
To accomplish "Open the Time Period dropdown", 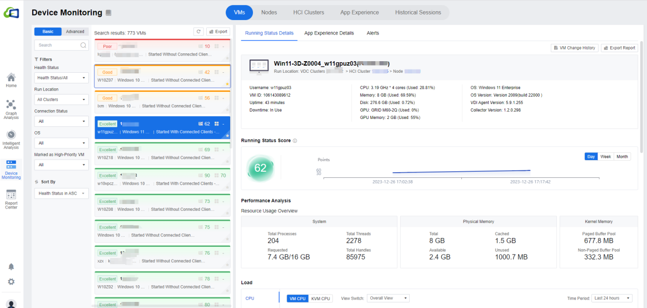I will [x=611, y=299].
